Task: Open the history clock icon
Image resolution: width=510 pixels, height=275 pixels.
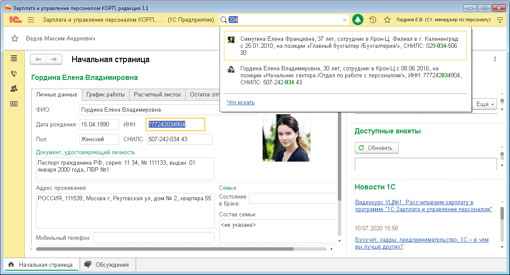Action: click(373, 20)
